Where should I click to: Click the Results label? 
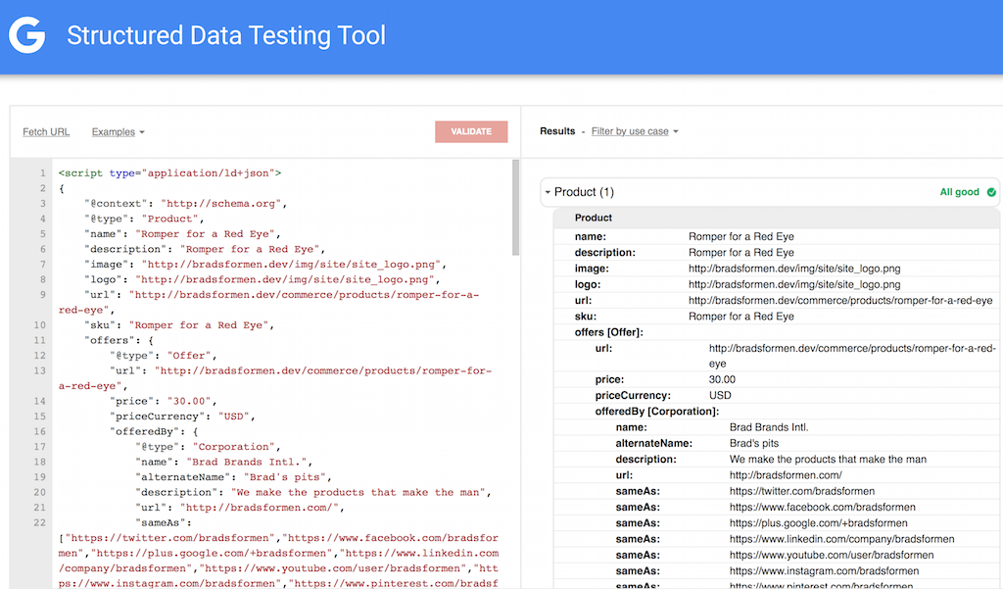coord(557,131)
